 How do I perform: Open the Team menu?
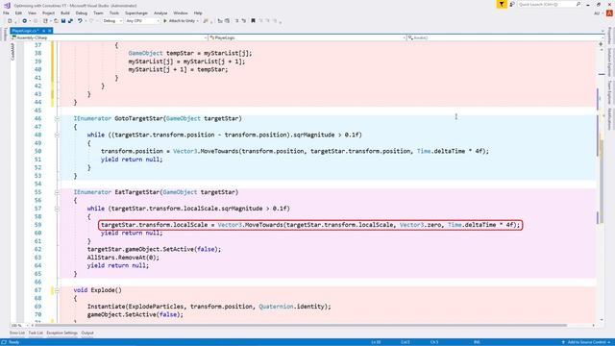coord(98,12)
